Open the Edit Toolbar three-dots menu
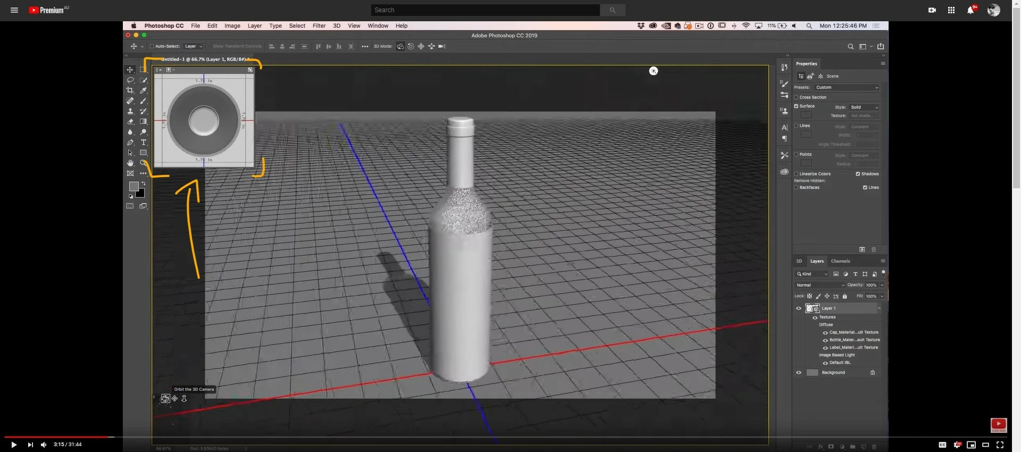 (143, 173)
